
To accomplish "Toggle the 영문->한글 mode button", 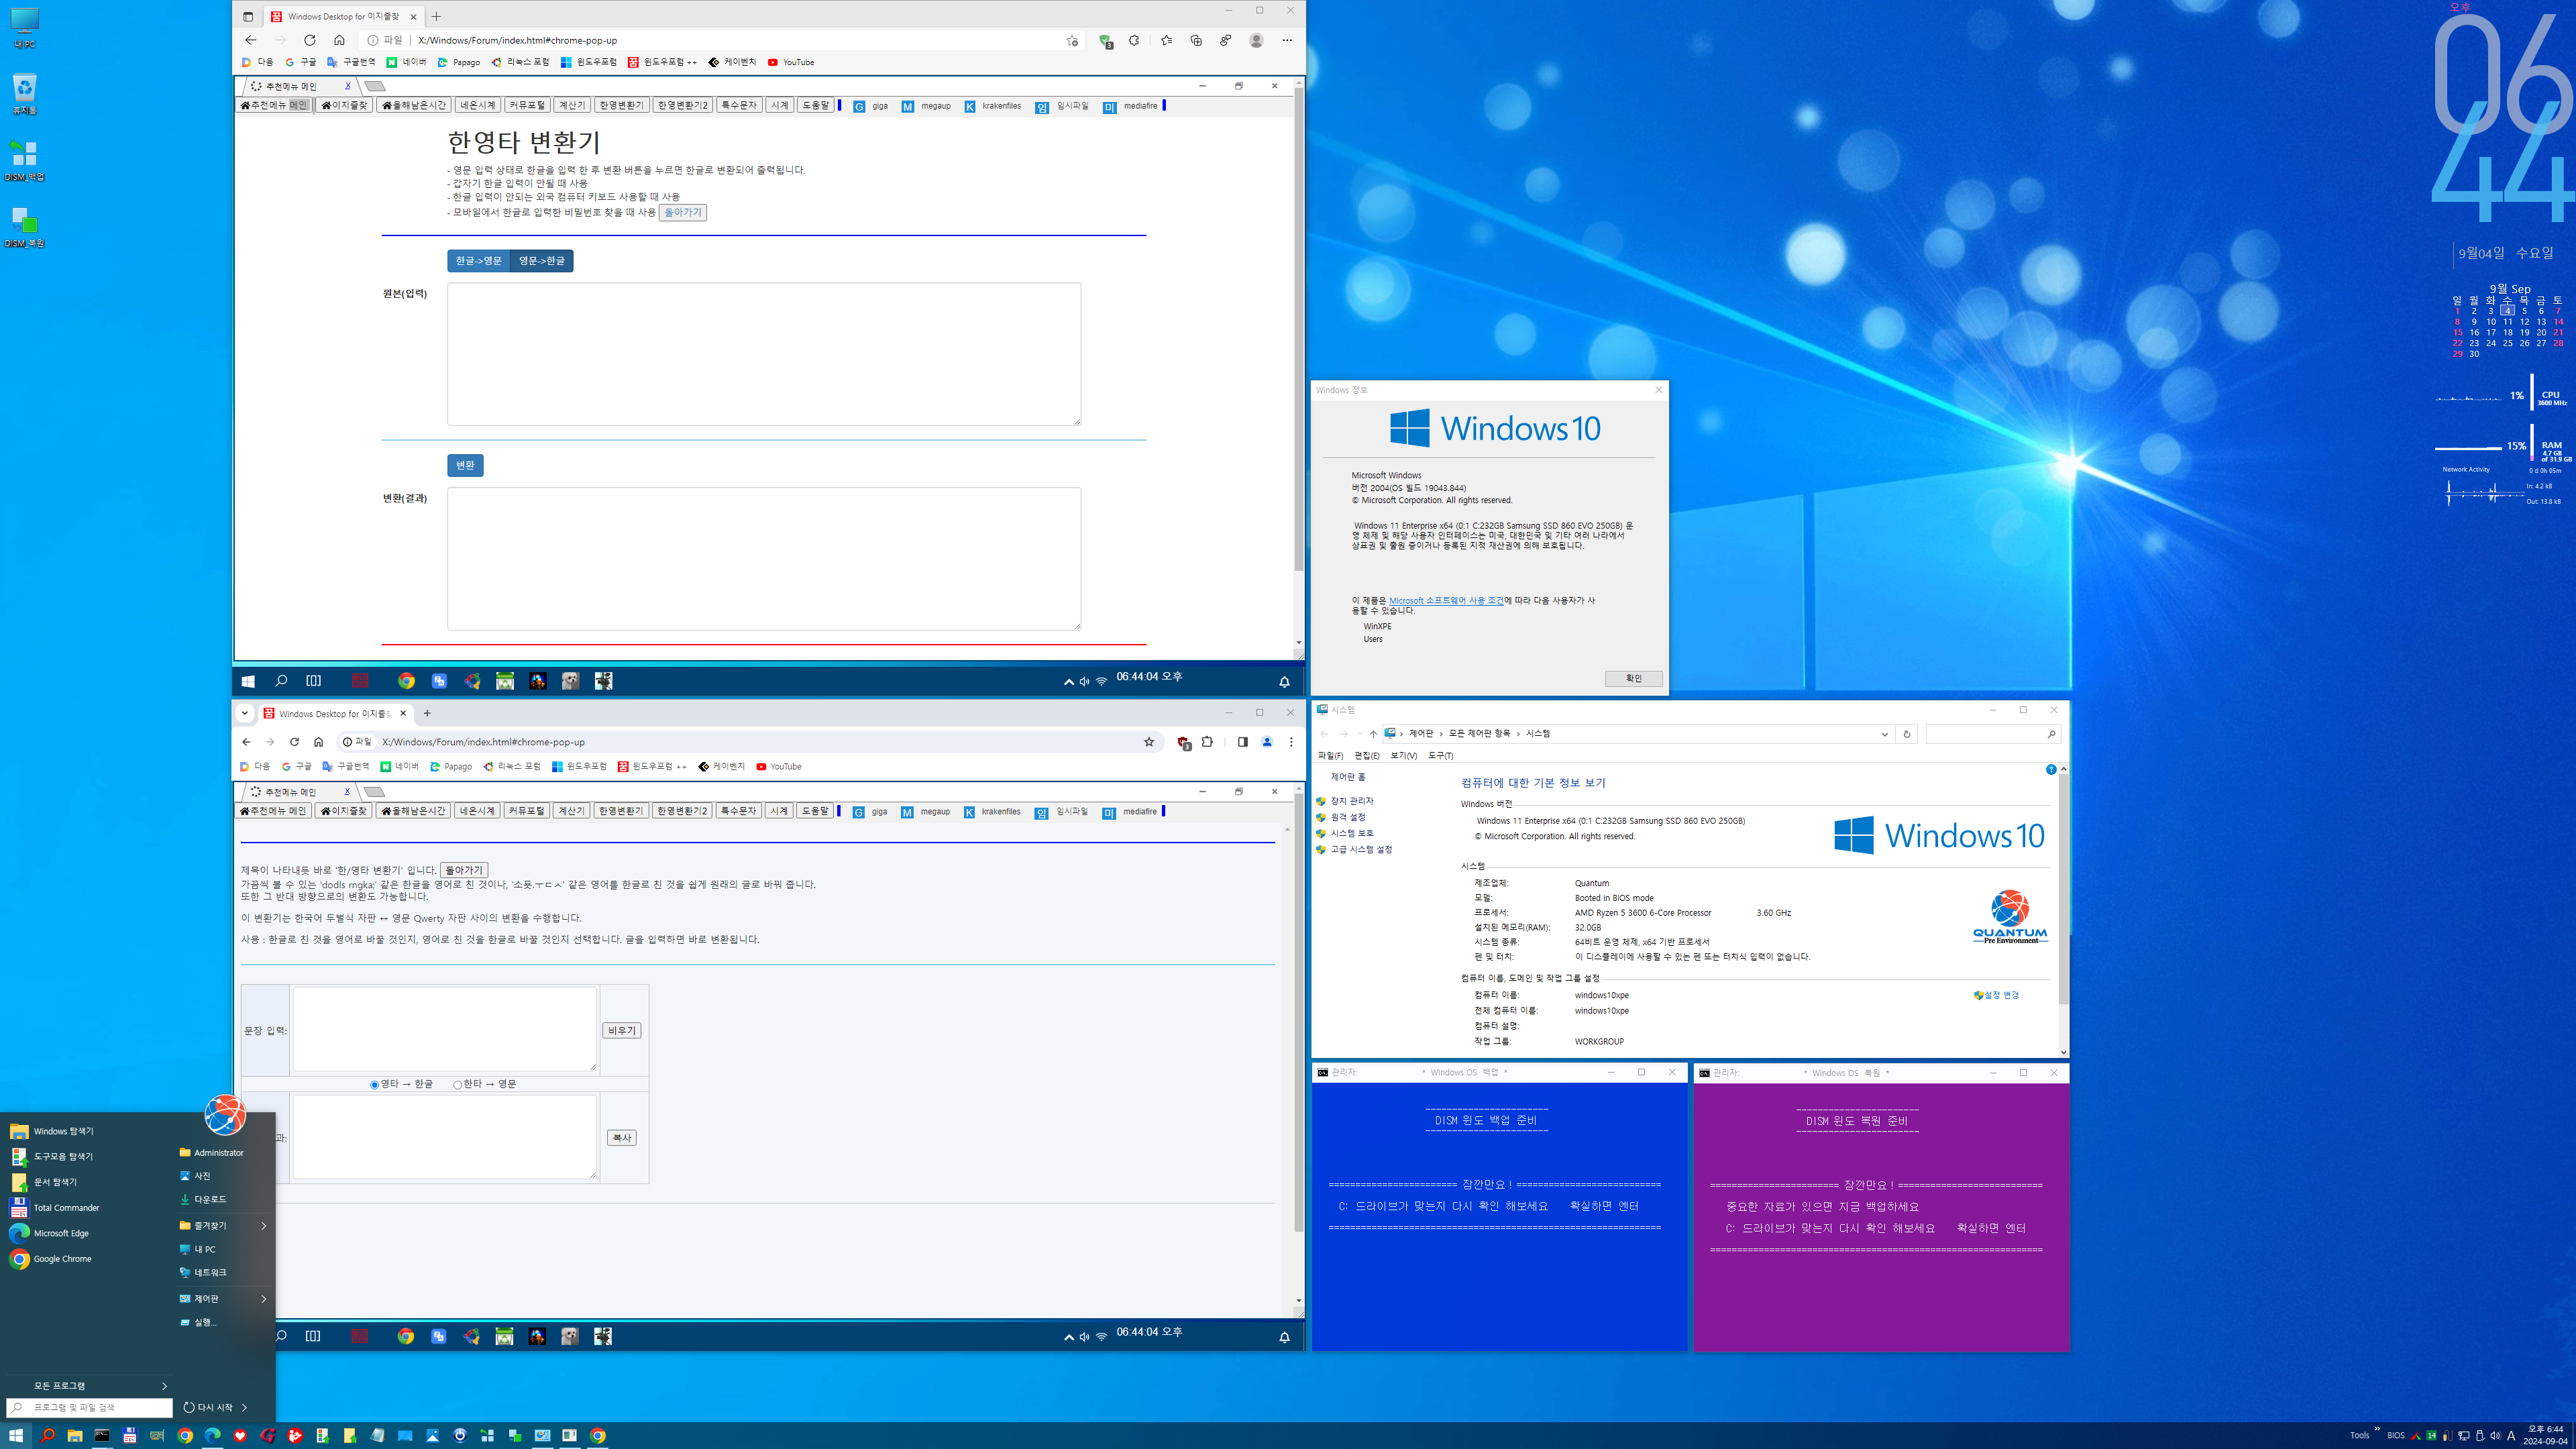I will pos(541,261).
